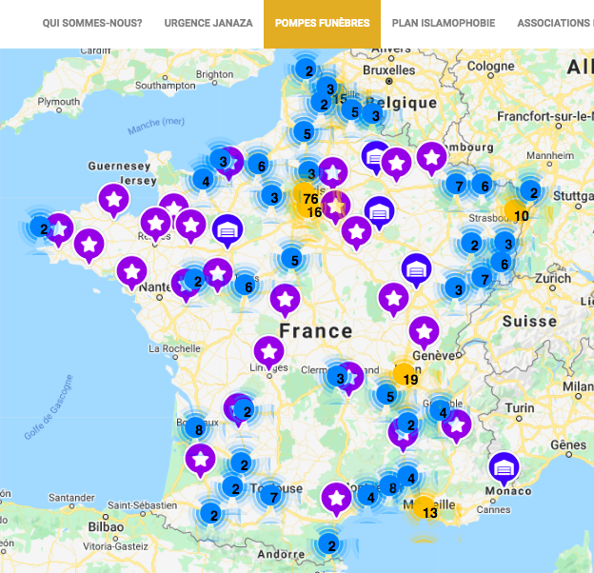594x573 pixels.
Task: Open the Urgence Janaza menu item
Action: tap(208, 23)
